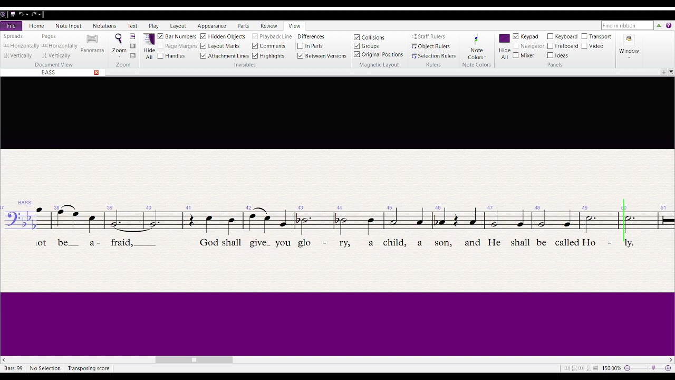Click the Panorama view icon
Image resolution: width=675 pixels, height=380 pixels.
(92, 39)
